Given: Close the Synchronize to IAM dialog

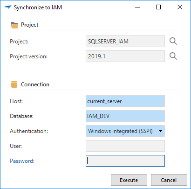Looking at the screenshot, I should [180, 7].
